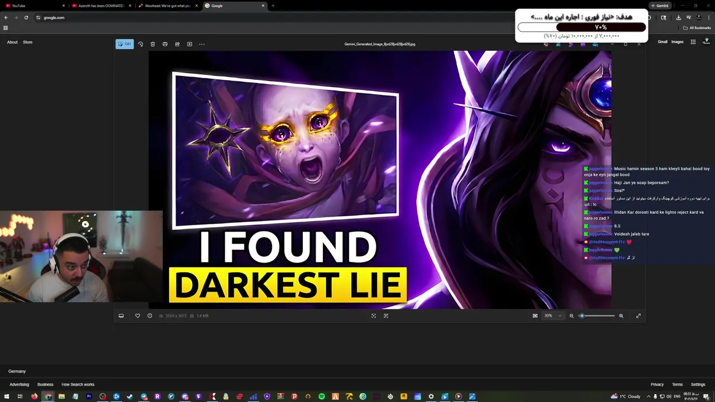Enter fullscreen with the expand arrows icon
715x402 pixels.
point(638,315)
